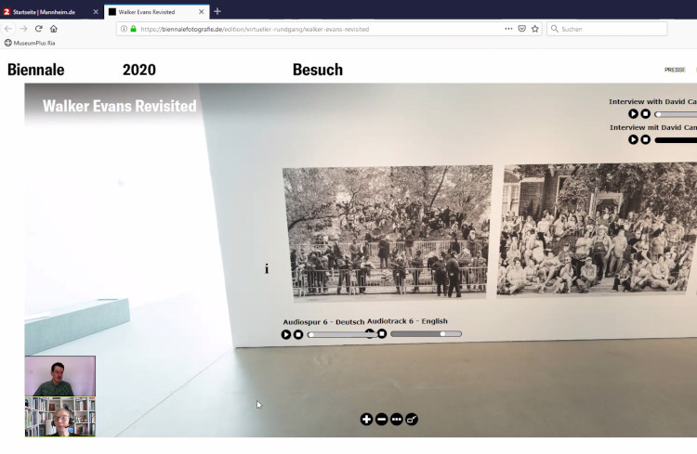Open a new browser tab

pos(217,11)
